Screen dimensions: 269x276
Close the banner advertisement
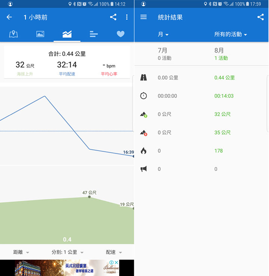[x=116, y=262]
